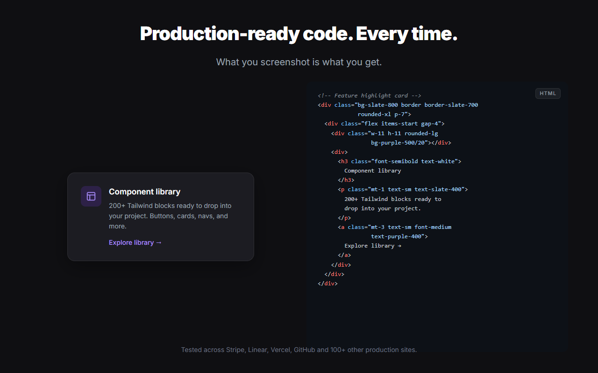Follow the Explore library link
The image size is (598, 373).
(135, 242)
